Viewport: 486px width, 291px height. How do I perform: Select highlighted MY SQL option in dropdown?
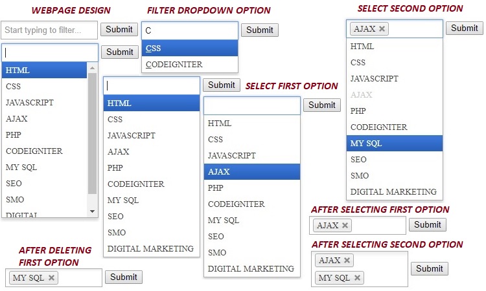click(x=394, y=144)
